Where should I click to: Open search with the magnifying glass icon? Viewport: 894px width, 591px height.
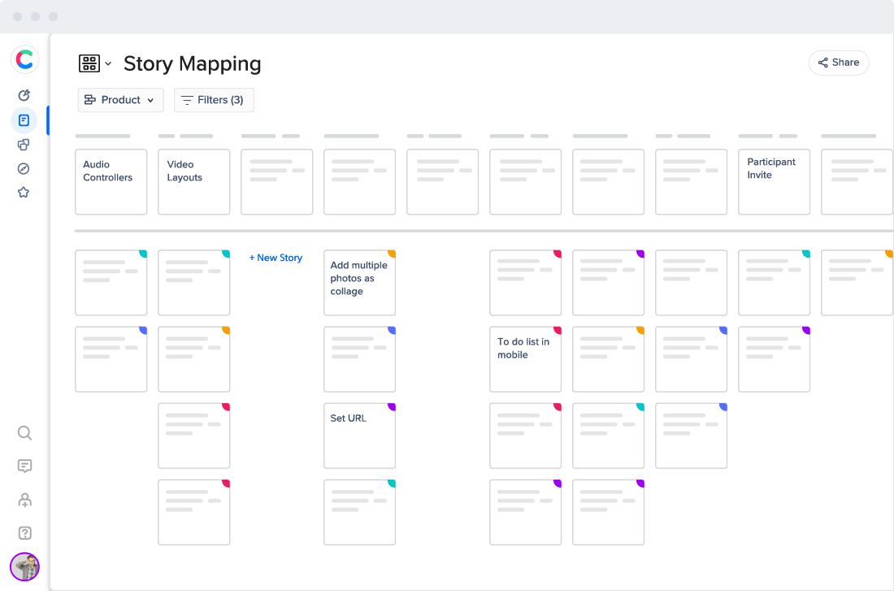click(x=24, y=432)
